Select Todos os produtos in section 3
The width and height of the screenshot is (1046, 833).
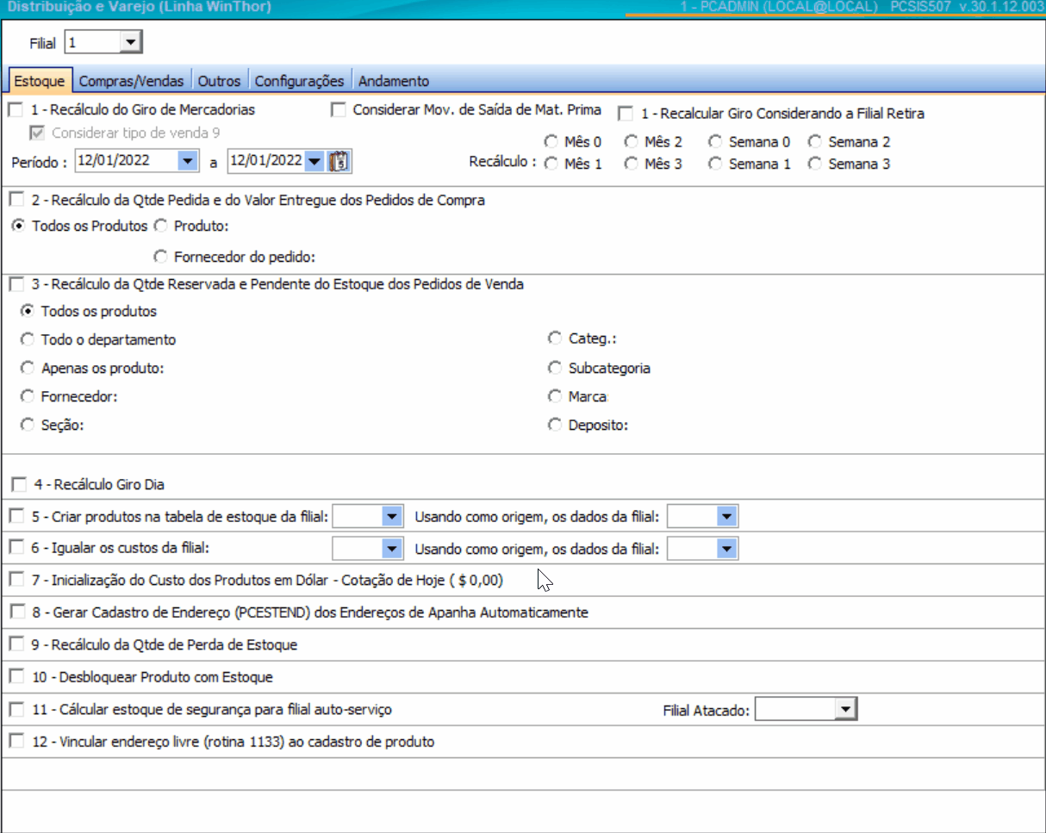coord(28,311)
